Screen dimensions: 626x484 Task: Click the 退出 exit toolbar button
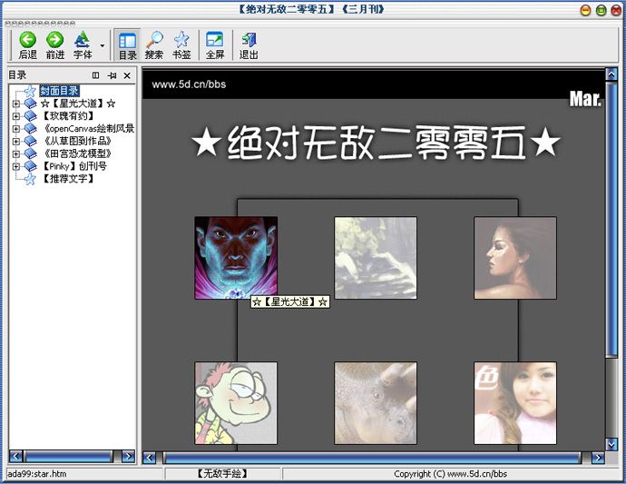[x=249, y=45]
